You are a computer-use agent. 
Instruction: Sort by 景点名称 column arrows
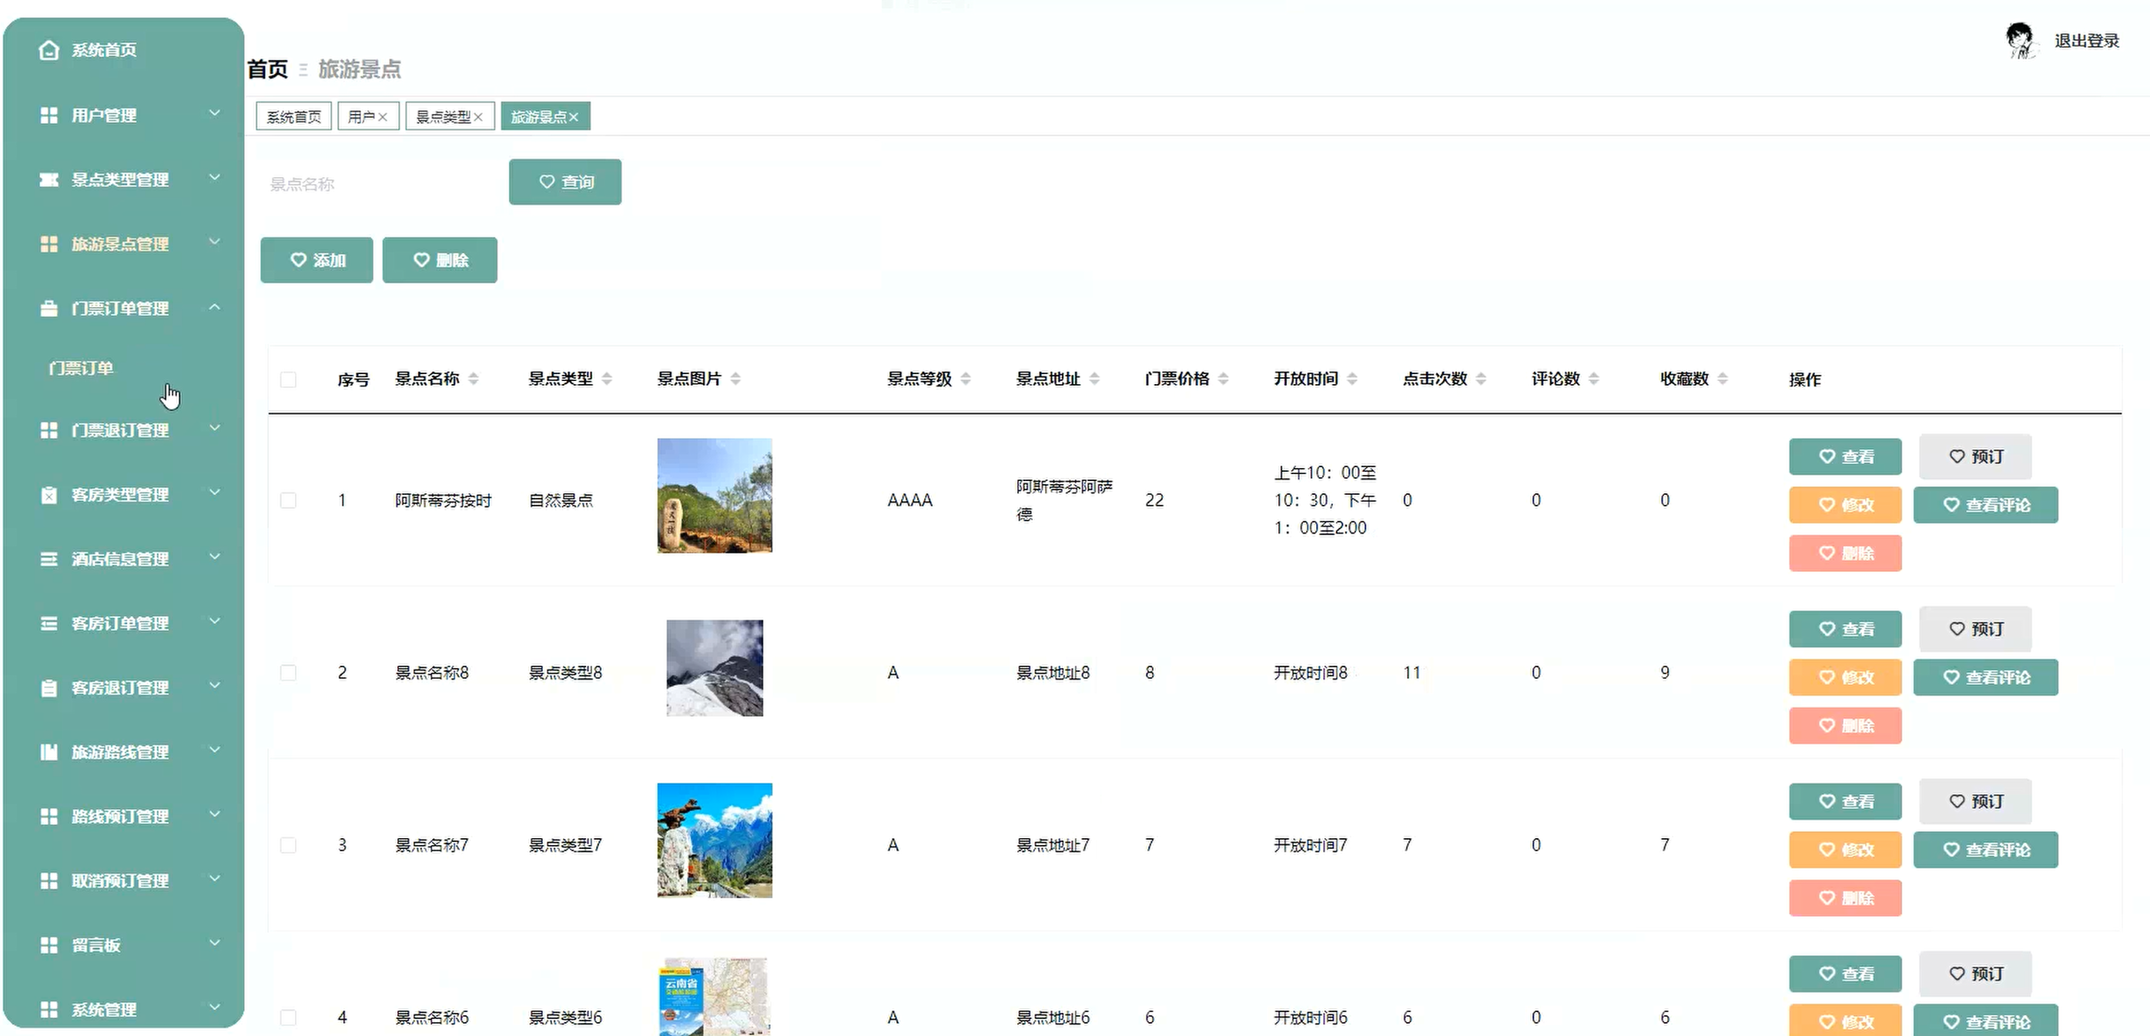pos(474,379)
